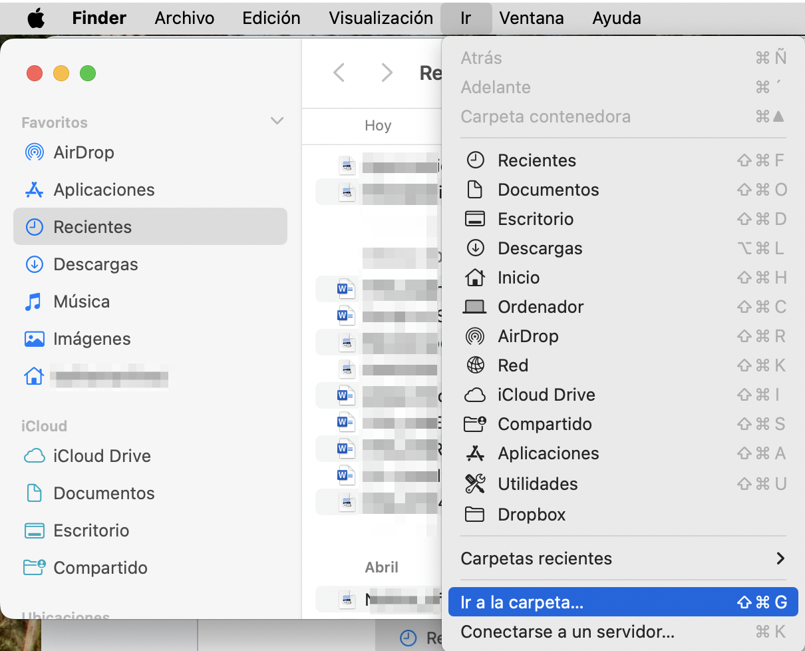Viewport: 805px width, 651px height.
Task: Open the Finder menu
Action: pyautogui.click(x=100, y=18)
